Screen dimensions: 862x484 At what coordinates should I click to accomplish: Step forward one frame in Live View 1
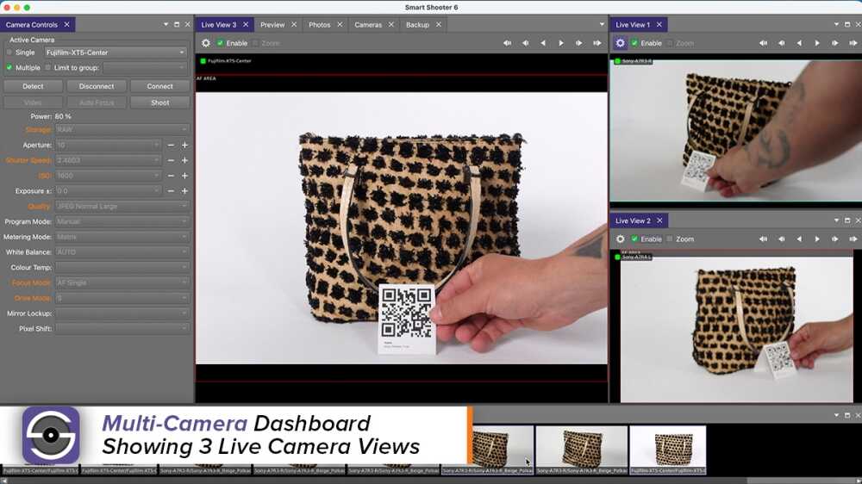pos(835,43)
